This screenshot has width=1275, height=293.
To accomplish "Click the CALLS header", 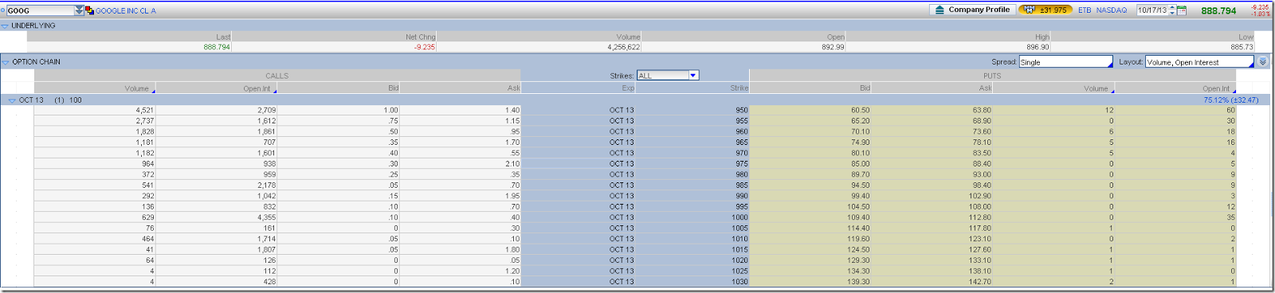I will pyautogui.click(x=277, y=76).
